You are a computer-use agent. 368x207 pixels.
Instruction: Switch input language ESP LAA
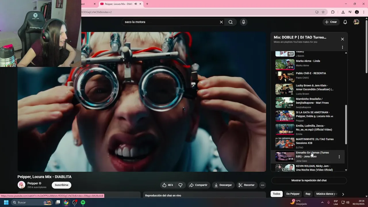[x=336, y=202]
